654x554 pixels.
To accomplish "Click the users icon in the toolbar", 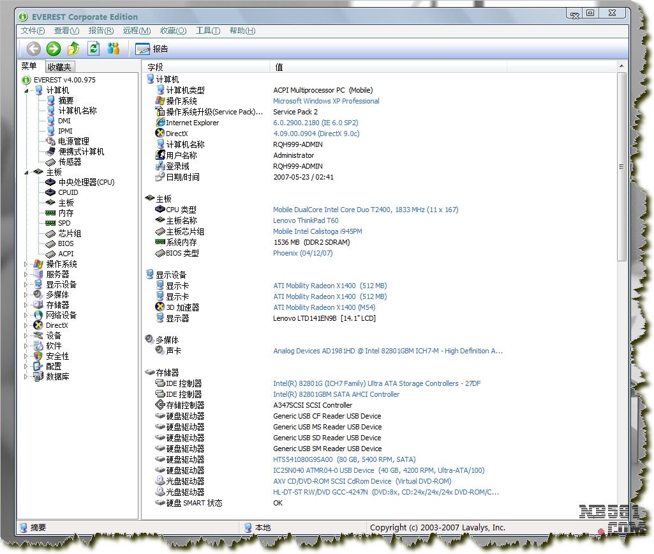I will [x=114, y=49].
